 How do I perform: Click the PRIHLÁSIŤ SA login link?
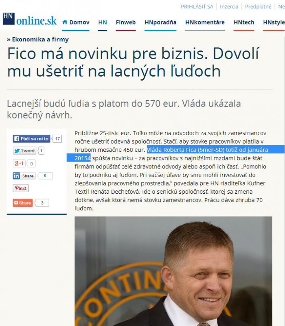[x=197, y=7]
